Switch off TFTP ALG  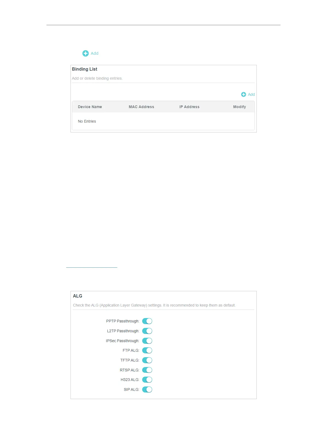(x=147, y=360)
